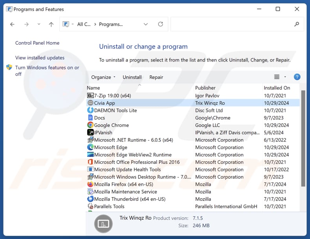
Task: Open the recent locations dropdown arrow
Action: coord(39,24)
